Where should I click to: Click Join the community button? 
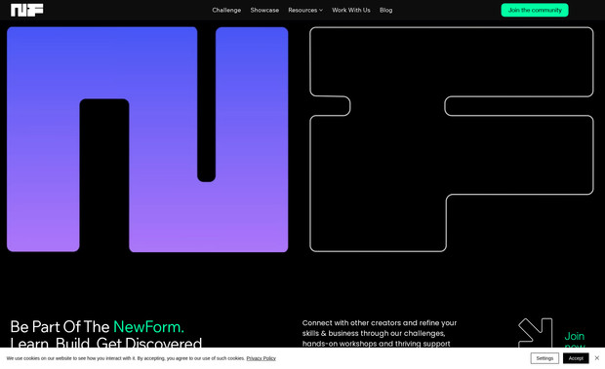tap(535, 10)
